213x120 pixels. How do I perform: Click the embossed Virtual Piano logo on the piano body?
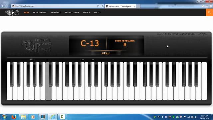tap(36, 46)
